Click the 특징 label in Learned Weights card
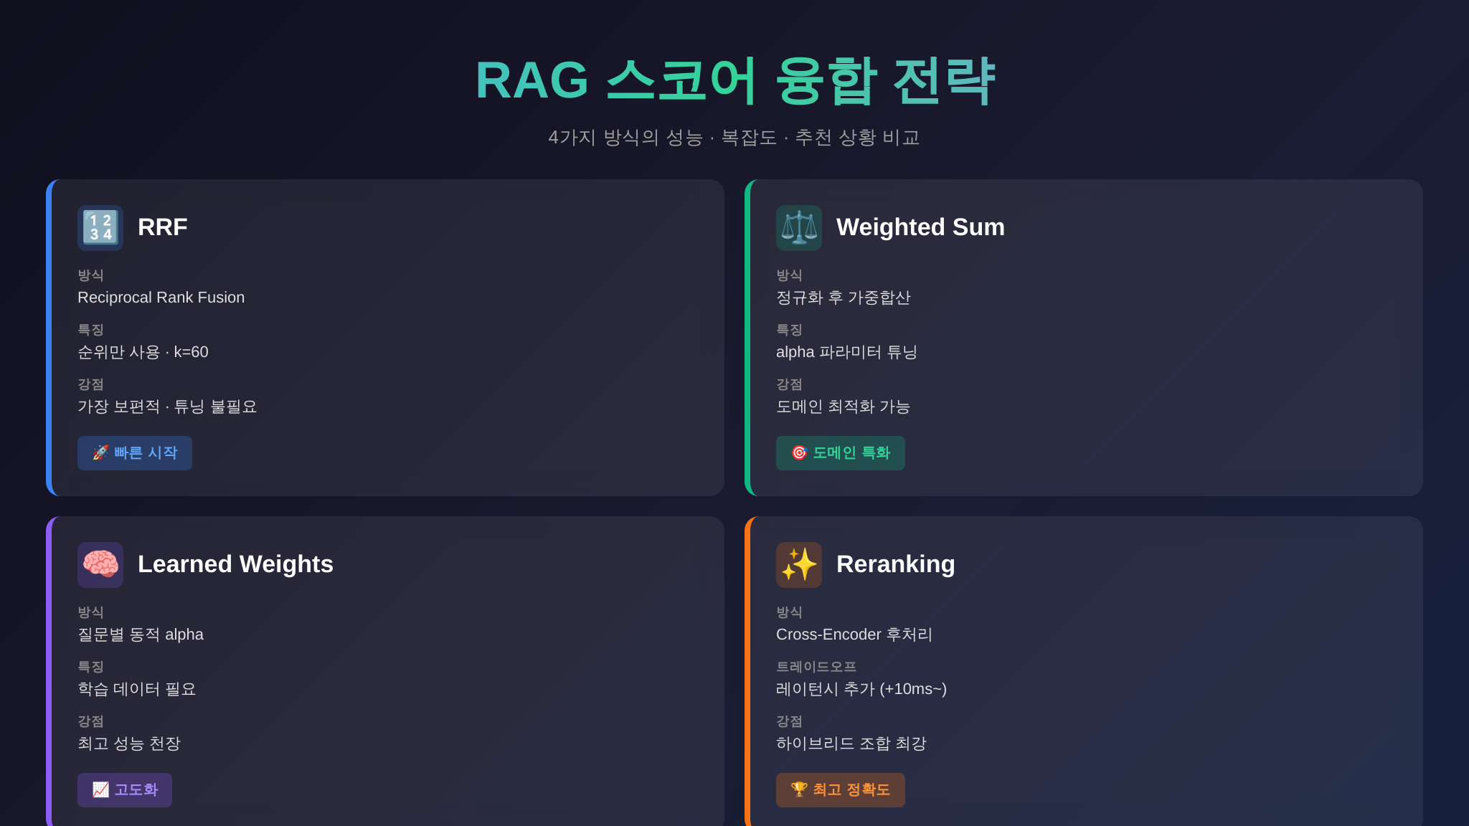Viewport: 1469px width, 826px height. [x=90, y=667]
